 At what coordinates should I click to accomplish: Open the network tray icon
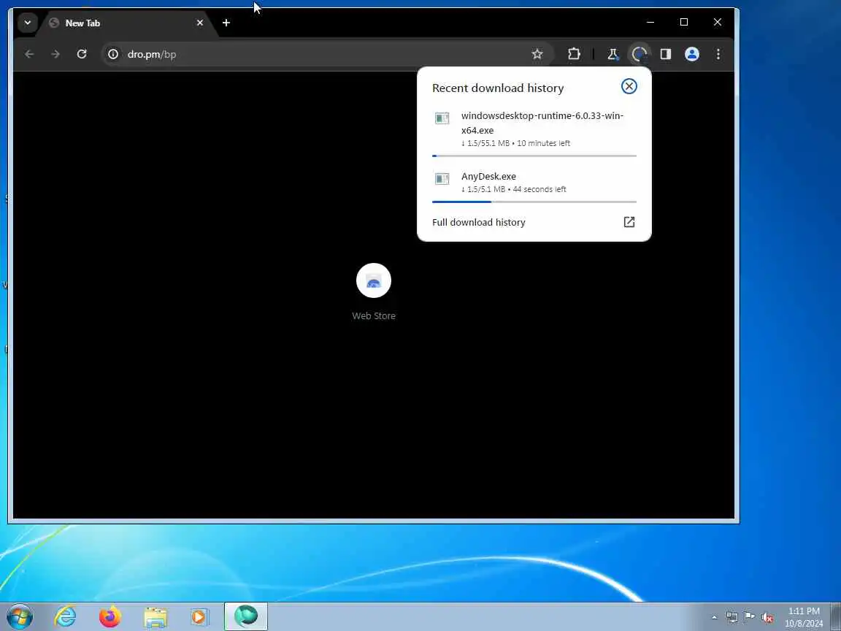[x=732, y=617]
